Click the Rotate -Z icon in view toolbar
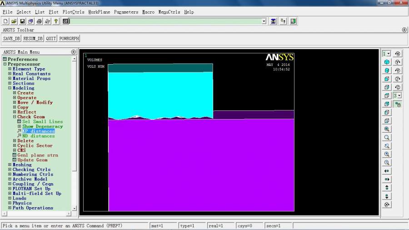The image size is (409, 230). (x=398, y=87)
